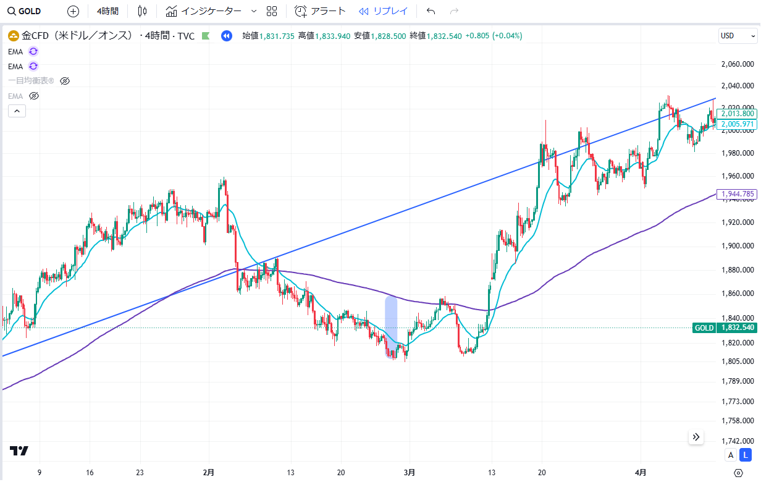Open the 4時間 timeframe selector
Image resolution: width=761 pixels, height=482 pixels.
tap(107, 11)
